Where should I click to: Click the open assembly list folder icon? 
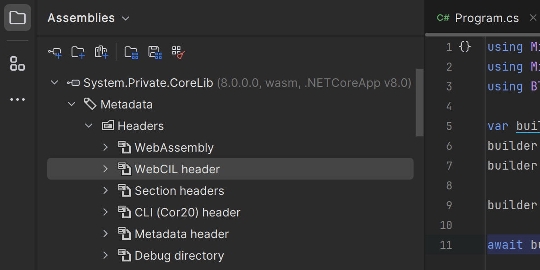pyautogui.click(x=131, y=53)
